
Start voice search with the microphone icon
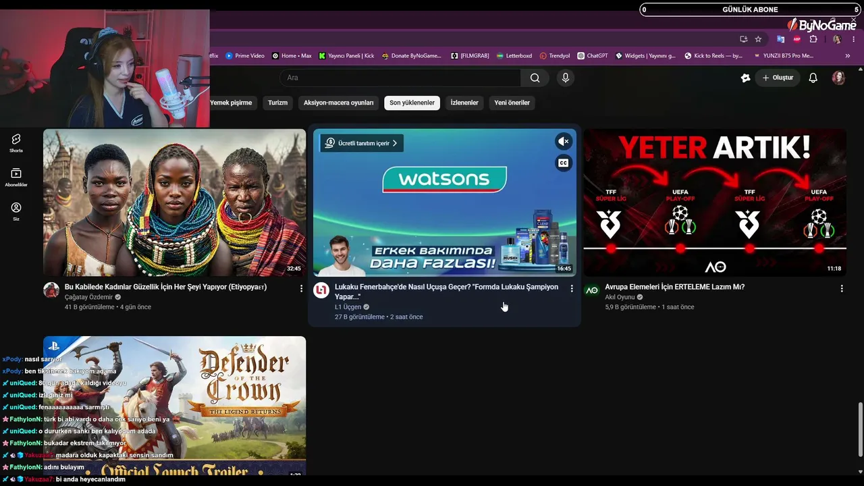tap(566, 78)
